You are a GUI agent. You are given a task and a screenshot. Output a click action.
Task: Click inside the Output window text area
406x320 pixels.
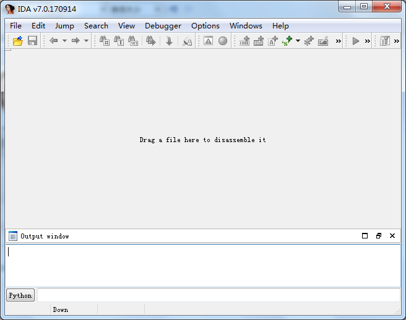click(203, 266)
